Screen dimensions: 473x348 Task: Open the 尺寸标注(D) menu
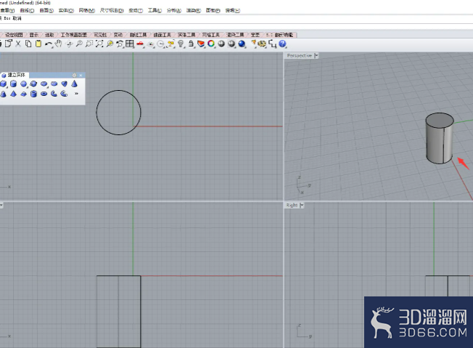pos(112,10)
